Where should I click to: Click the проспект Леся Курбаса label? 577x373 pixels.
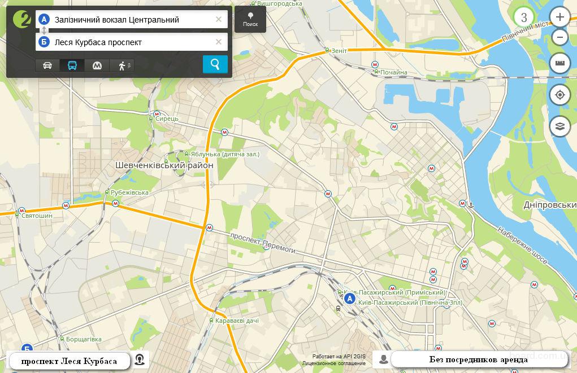(69, 361)
